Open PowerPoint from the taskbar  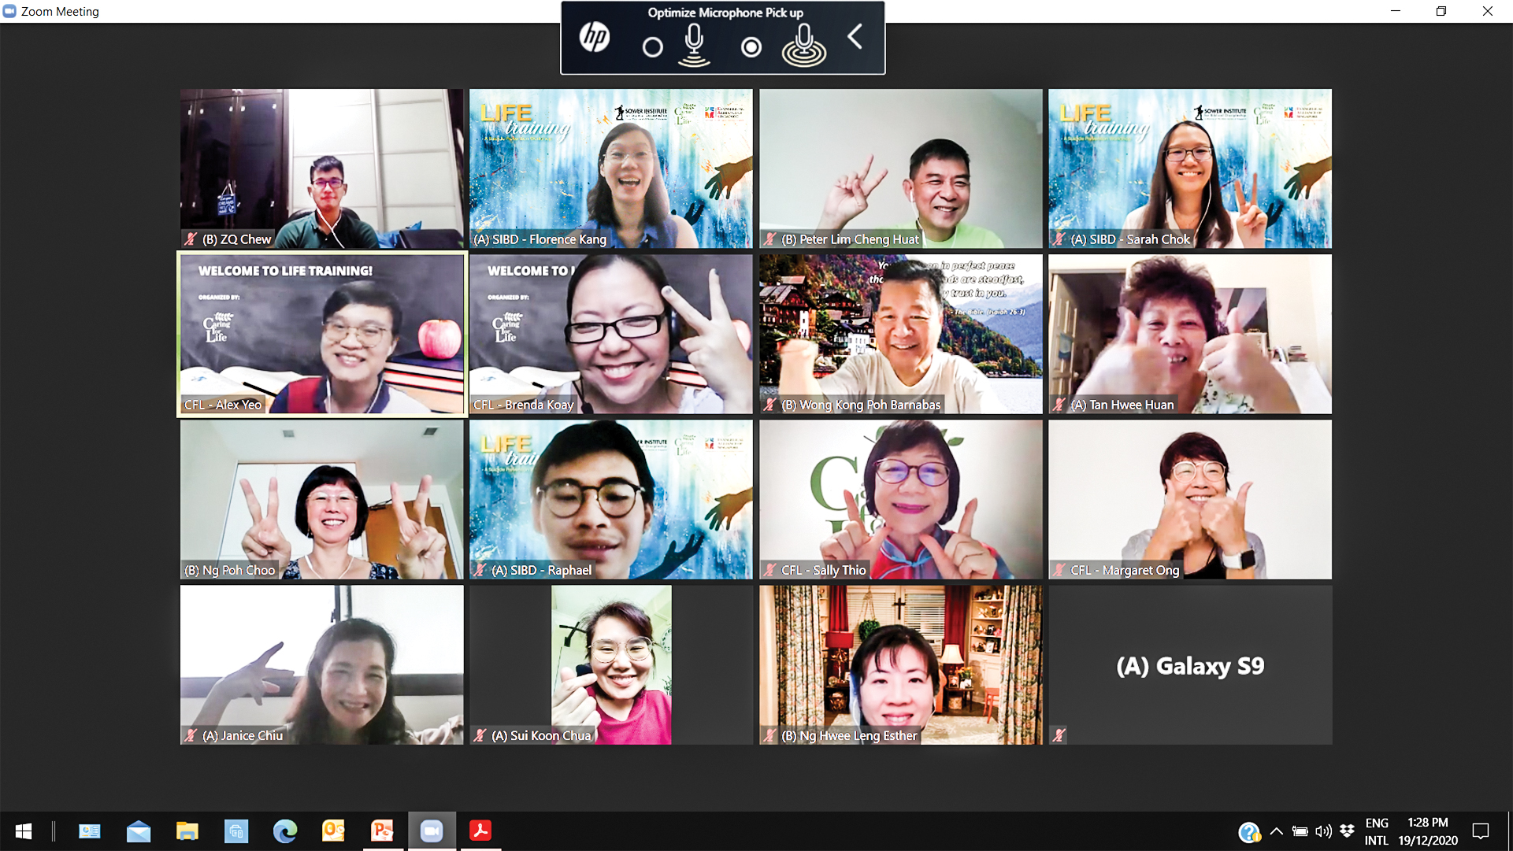click(x=382, y=831)
